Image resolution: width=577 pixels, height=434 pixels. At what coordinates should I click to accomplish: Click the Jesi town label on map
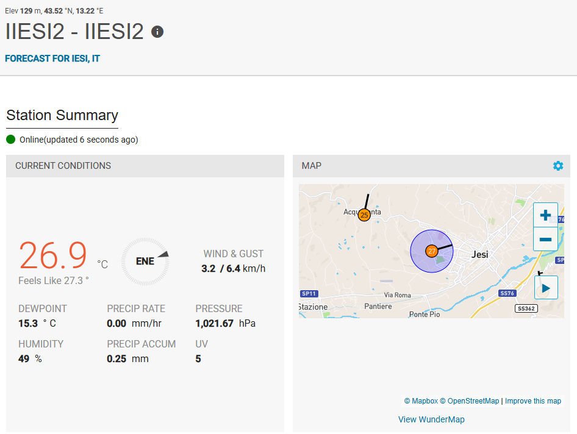(480, 254)
